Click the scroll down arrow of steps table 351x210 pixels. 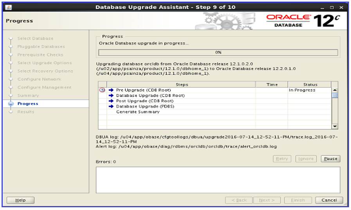pyautogui.click(x=335, y=126)
